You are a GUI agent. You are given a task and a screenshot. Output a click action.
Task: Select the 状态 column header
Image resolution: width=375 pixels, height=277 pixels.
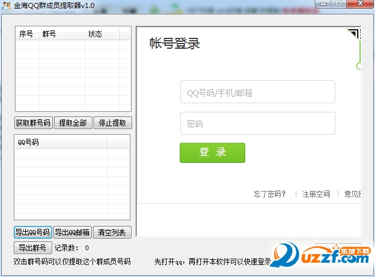pyautogui.click(x=102, y=34)
